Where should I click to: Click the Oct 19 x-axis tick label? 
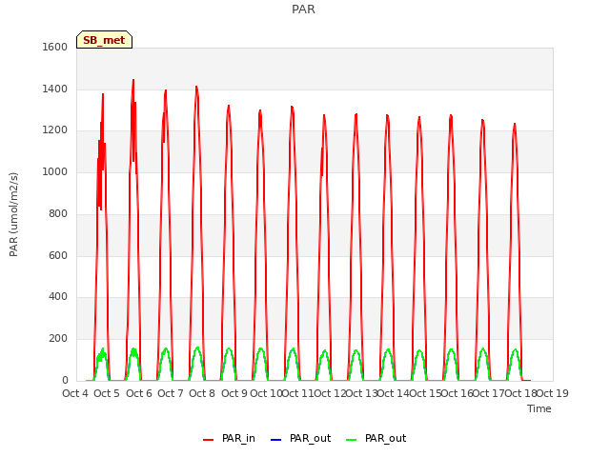tap(553, 393)
